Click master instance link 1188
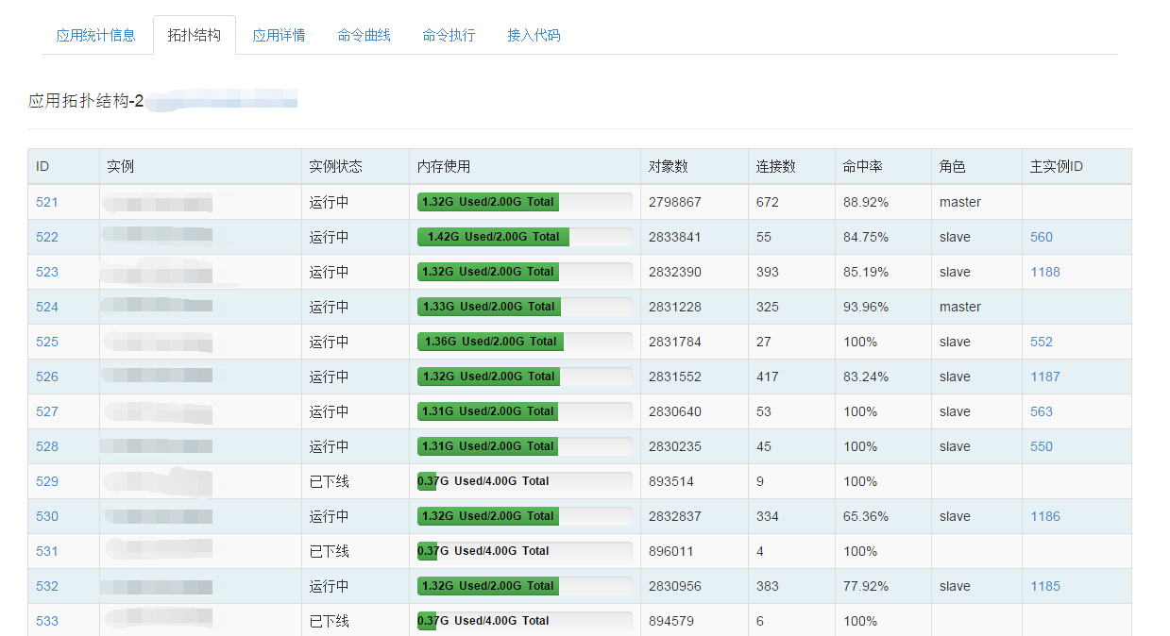 [x=1045, y=272]
